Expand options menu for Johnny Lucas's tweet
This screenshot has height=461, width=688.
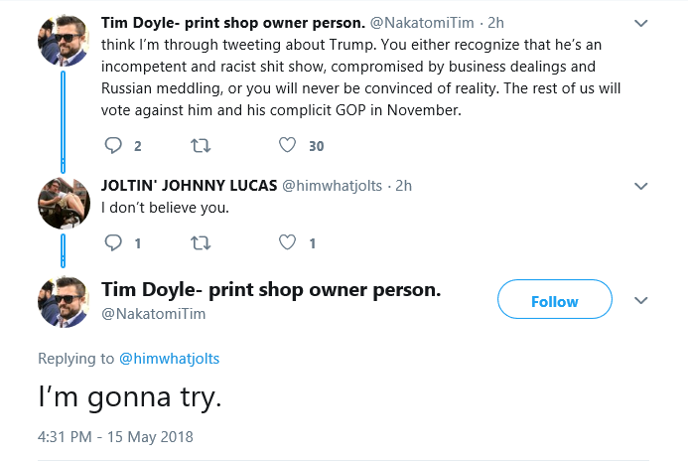641,186
